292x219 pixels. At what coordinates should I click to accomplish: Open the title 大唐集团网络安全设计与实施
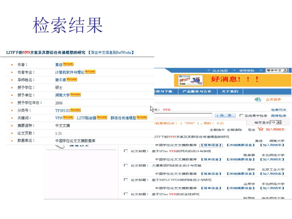click(176, 165)
